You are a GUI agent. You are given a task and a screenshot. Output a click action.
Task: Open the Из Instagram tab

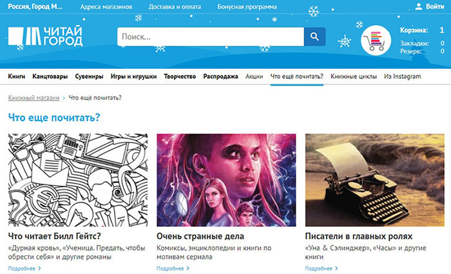[x=403, y=76]
